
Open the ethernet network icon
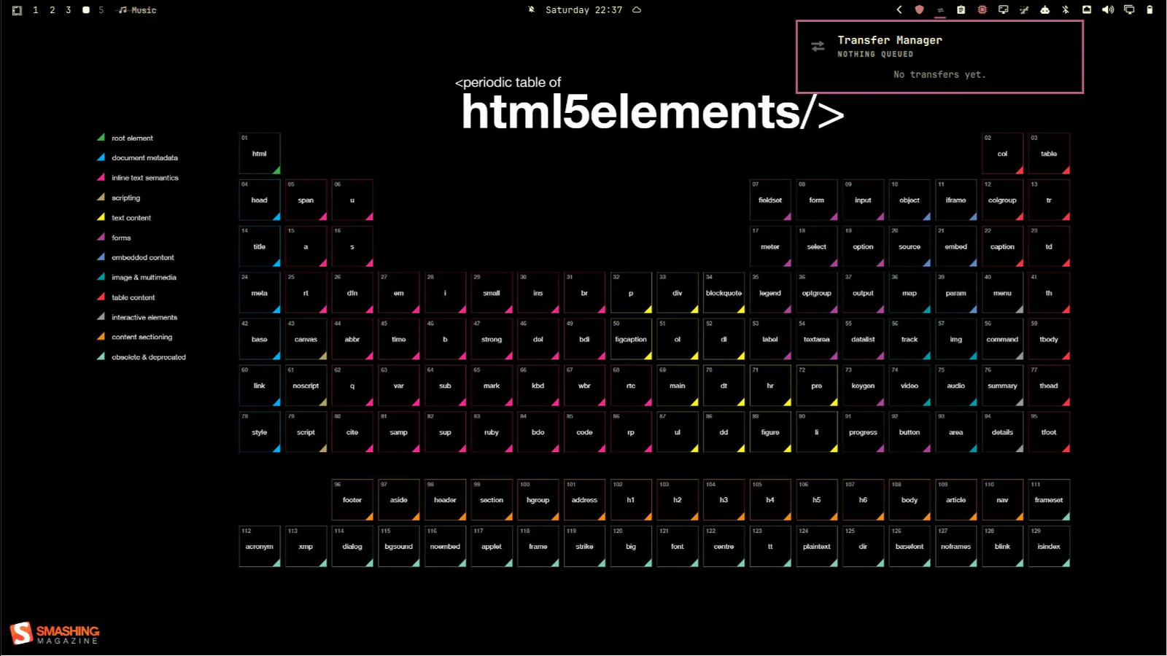coord(1087,9)
